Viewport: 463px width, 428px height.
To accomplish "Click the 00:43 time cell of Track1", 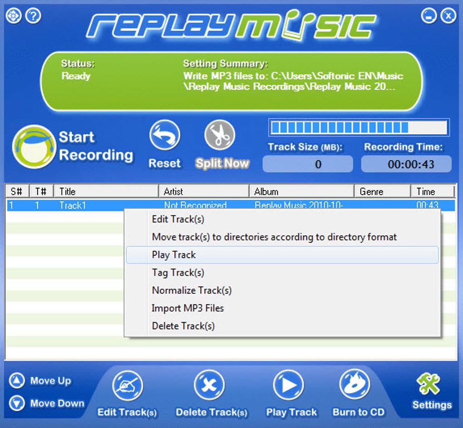I will tap(427, 205).
